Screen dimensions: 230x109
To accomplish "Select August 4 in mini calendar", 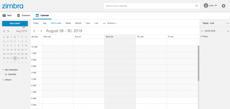I will click(x=4, y=46).
